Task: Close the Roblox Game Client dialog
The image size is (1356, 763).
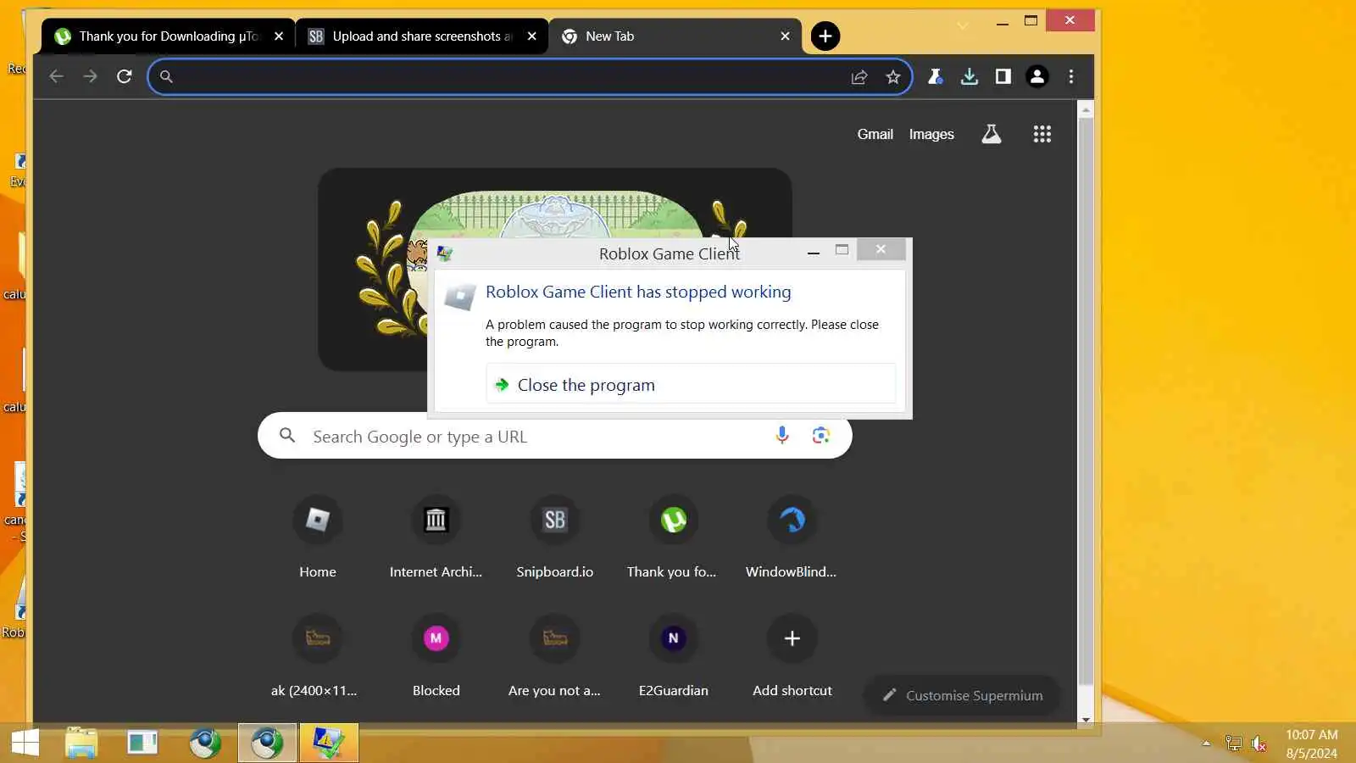Action: click(x=881, y=249)
